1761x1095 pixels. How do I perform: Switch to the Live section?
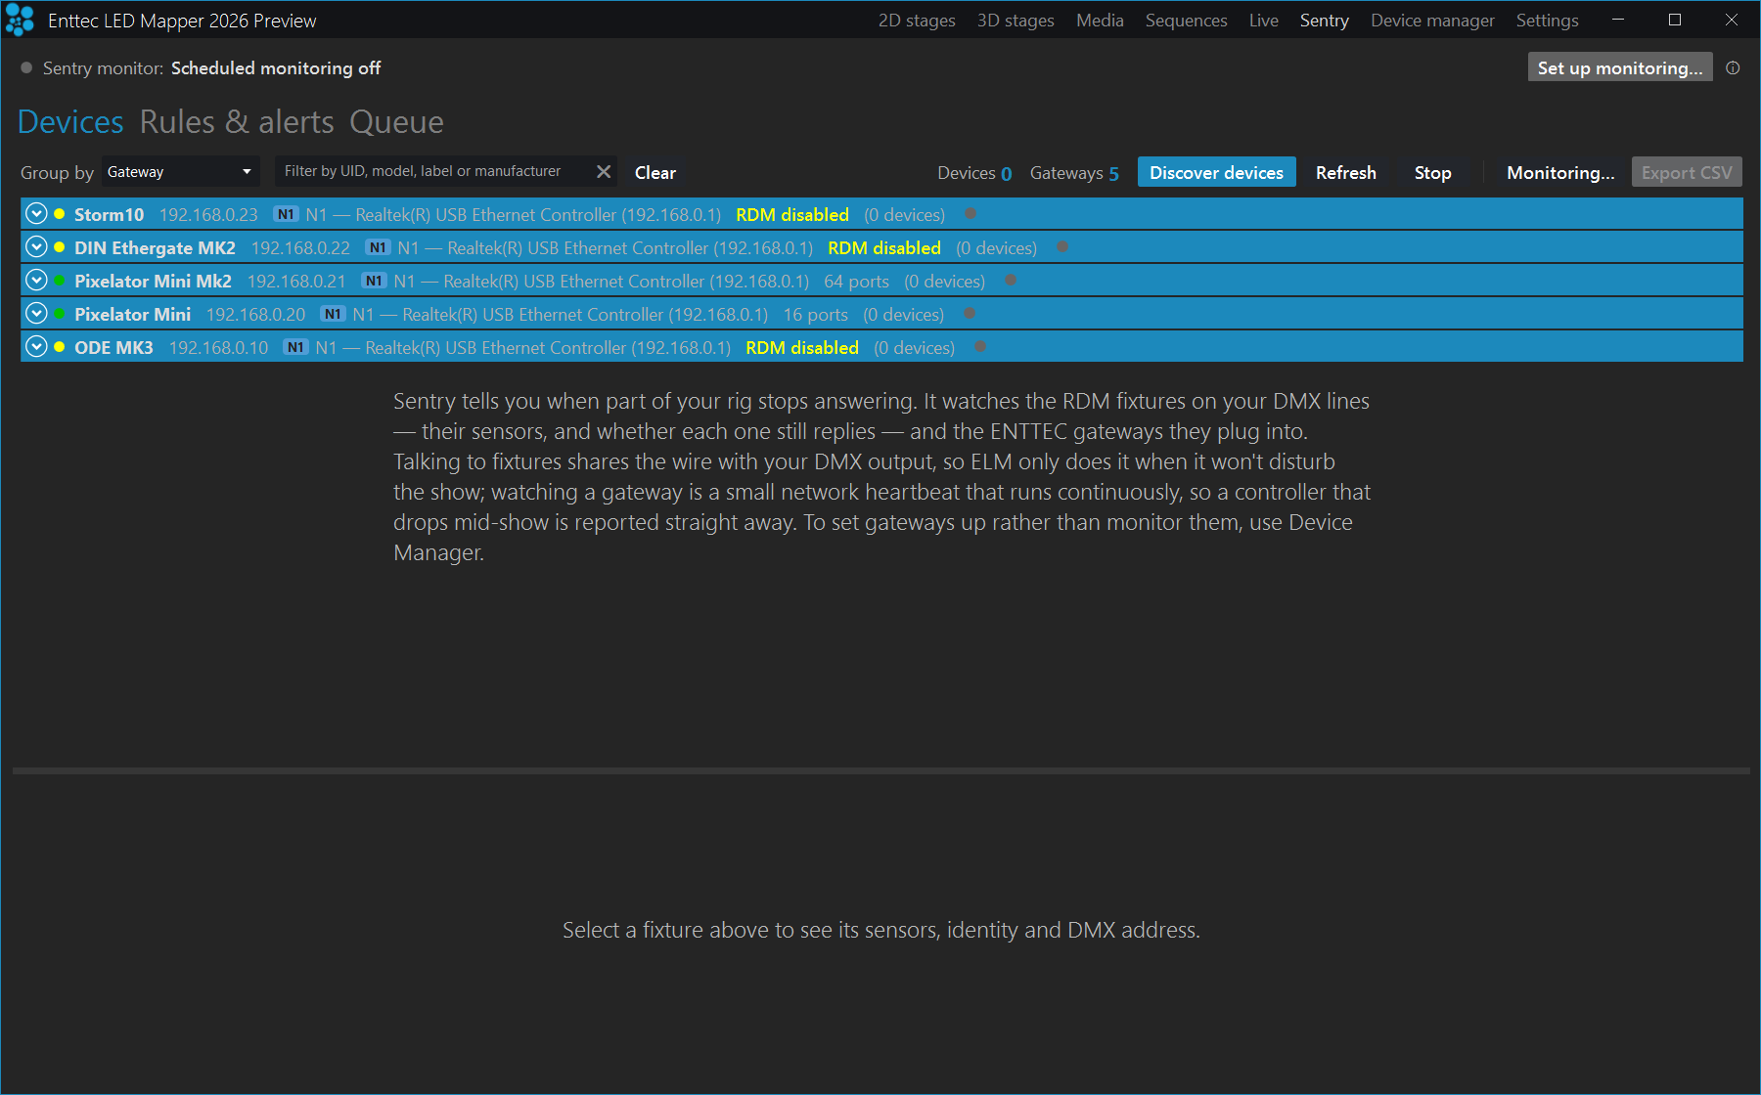[x=1263, y=21]
